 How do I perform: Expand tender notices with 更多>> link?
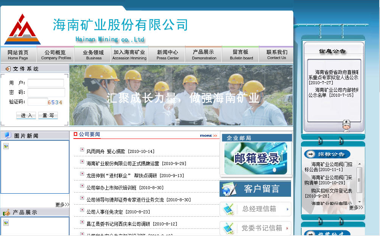coord(355,208)
